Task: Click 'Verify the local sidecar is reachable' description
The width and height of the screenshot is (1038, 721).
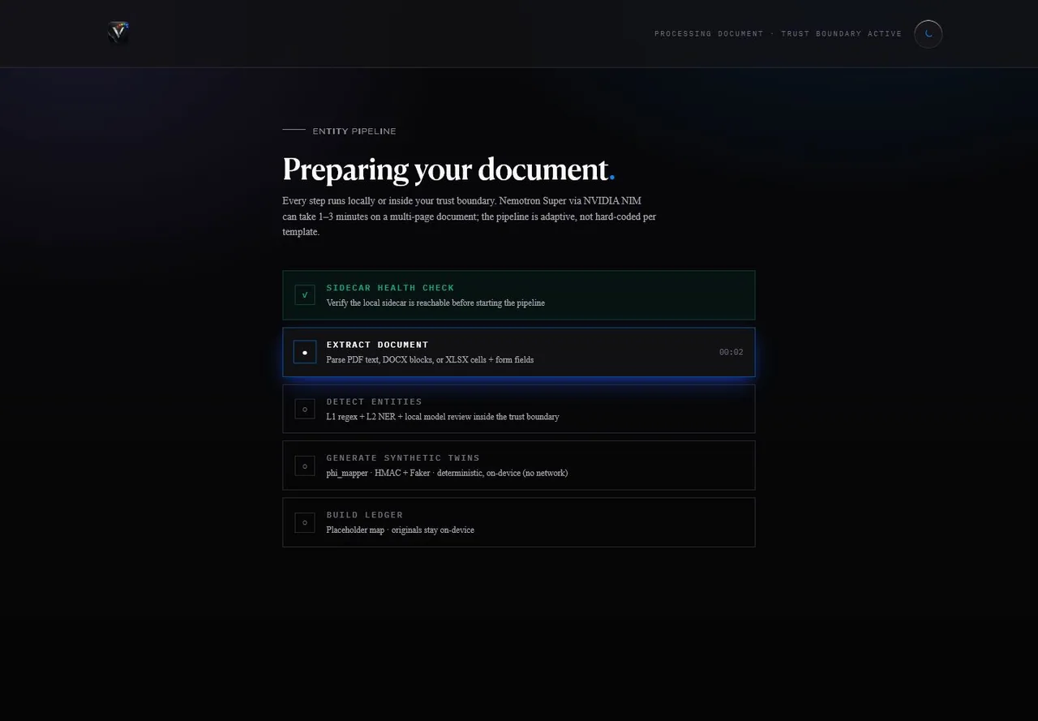Action: [435, 303]
